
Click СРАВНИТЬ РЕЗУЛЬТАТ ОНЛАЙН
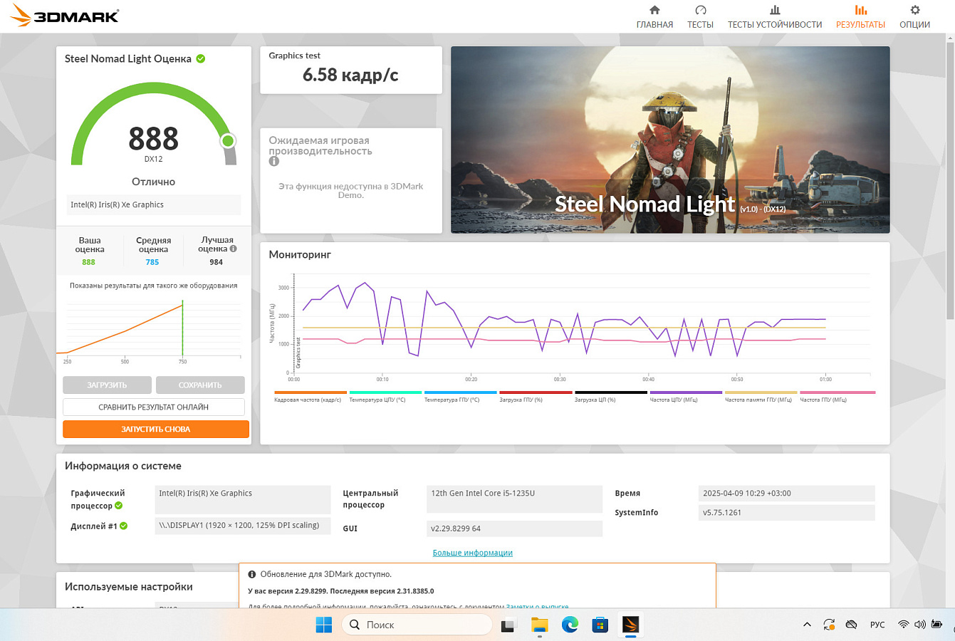click(154, 407)
